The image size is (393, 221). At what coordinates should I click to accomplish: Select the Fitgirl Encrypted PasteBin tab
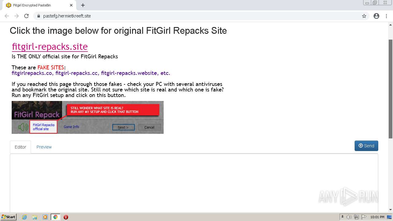(39, 5)
